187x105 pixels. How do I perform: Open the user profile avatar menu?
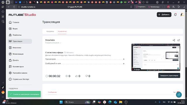click(x=182, y=15)
